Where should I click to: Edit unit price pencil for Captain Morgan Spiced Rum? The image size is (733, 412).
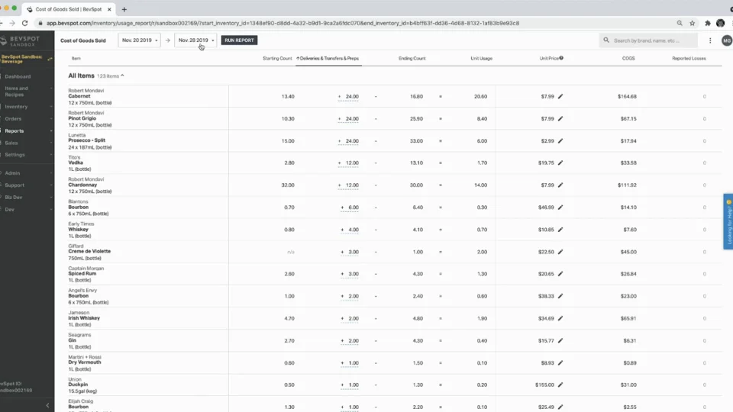[560, 274]
